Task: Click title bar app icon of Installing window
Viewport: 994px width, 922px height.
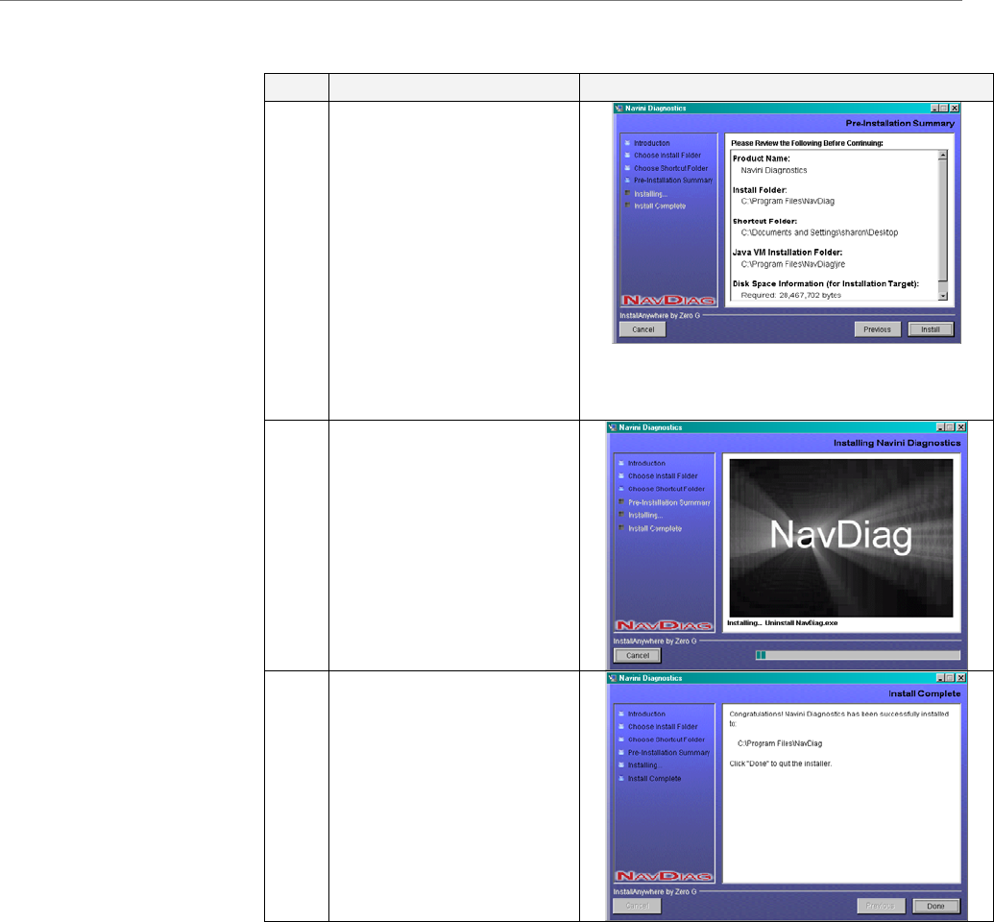Action: (x=613, y=427)
